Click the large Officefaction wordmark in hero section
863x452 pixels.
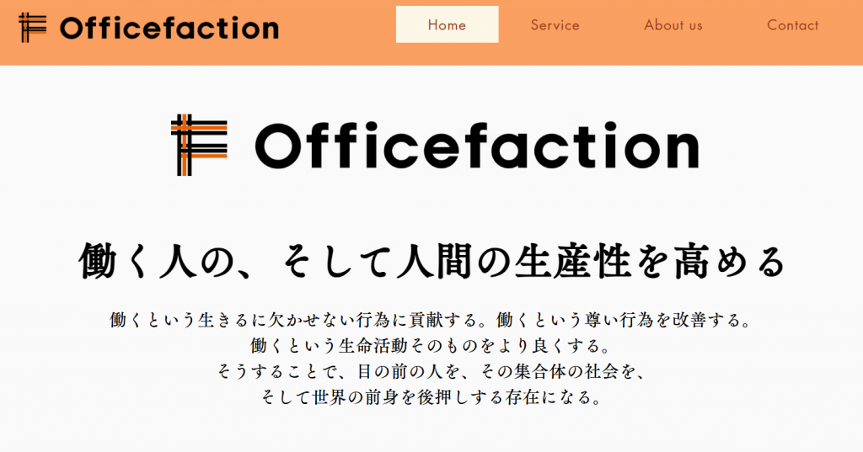pyautogui.click(x=476, y=146)
